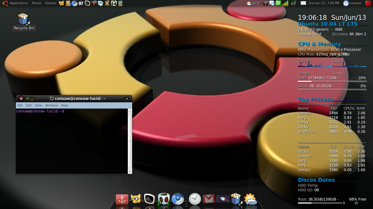Click the consaw user switcher in top panel
The image size is (373, 209).
353,3
